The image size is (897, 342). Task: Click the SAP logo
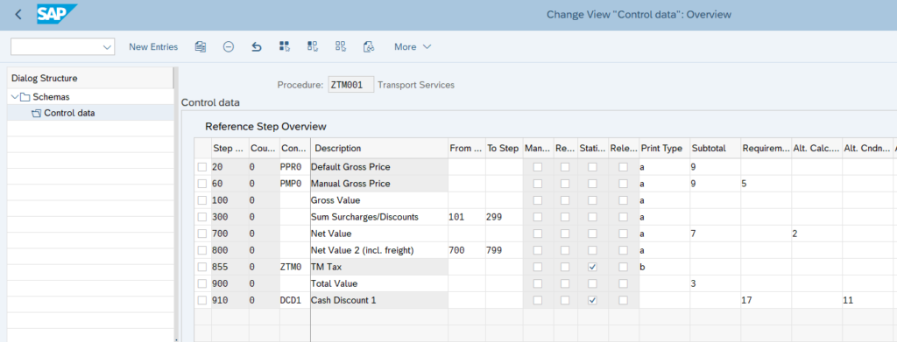tap(57, 14)
